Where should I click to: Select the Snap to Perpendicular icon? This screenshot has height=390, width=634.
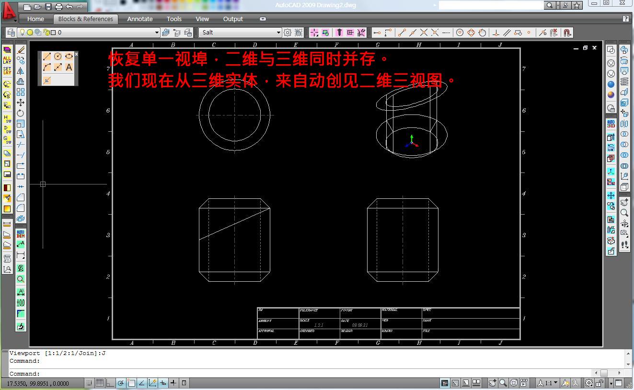[496, 33]
